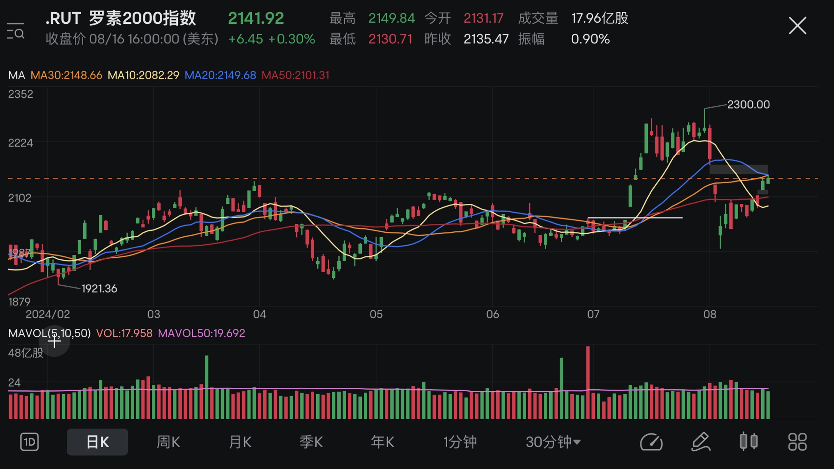Switch to the 季K quarterly chart tab

[x=311, y=442]
